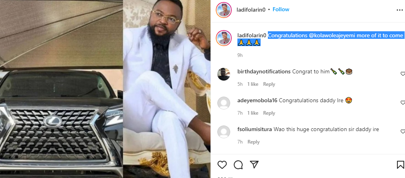Reply to adeyemobola16's comment
Viewport: 405px width, 178px height.
[x=269, y=113]
